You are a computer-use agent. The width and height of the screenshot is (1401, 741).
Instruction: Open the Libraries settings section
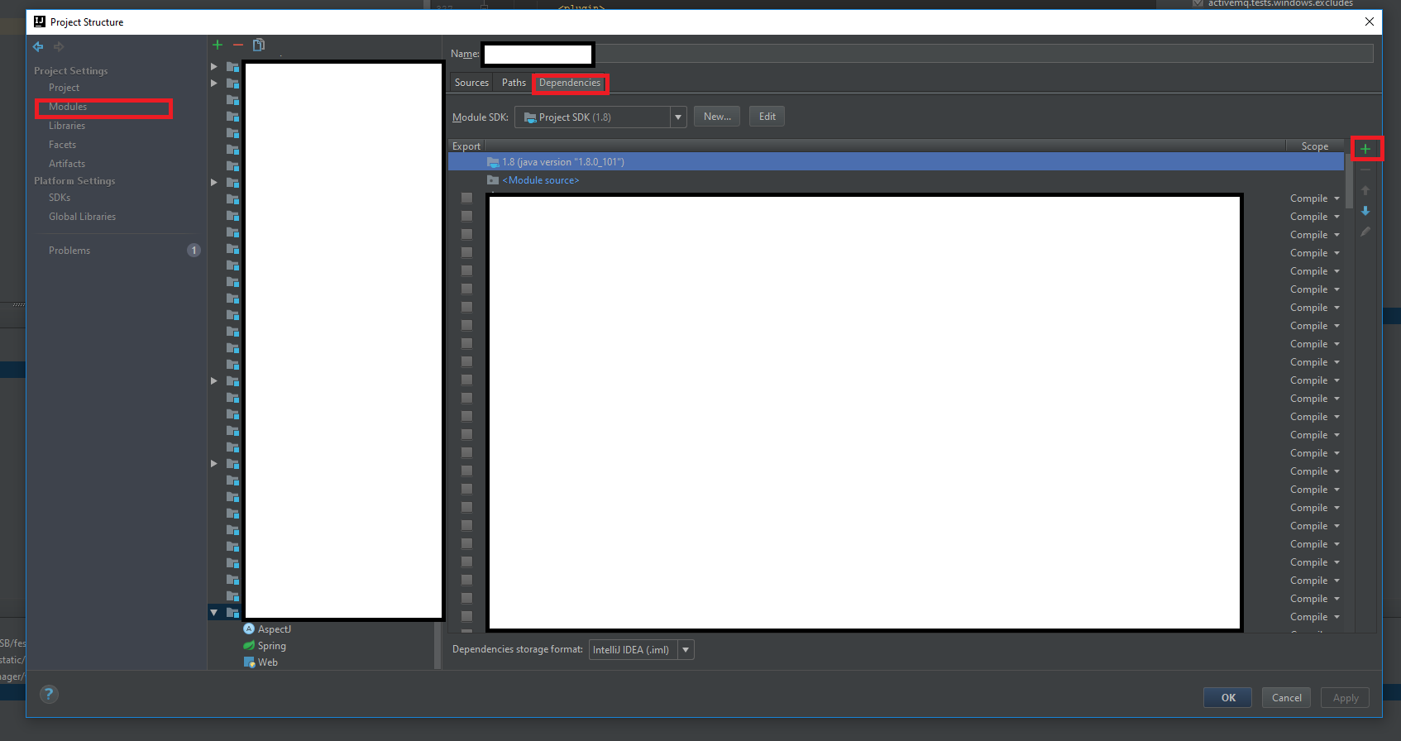coord(67,126)
